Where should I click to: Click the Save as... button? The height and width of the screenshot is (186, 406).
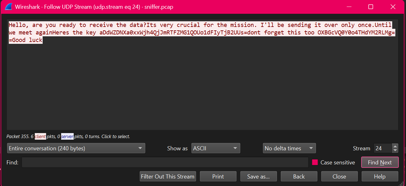coord(258,177)
